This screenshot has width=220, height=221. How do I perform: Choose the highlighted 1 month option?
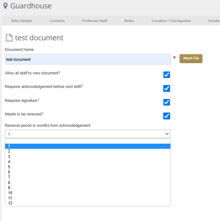point(88,146)
